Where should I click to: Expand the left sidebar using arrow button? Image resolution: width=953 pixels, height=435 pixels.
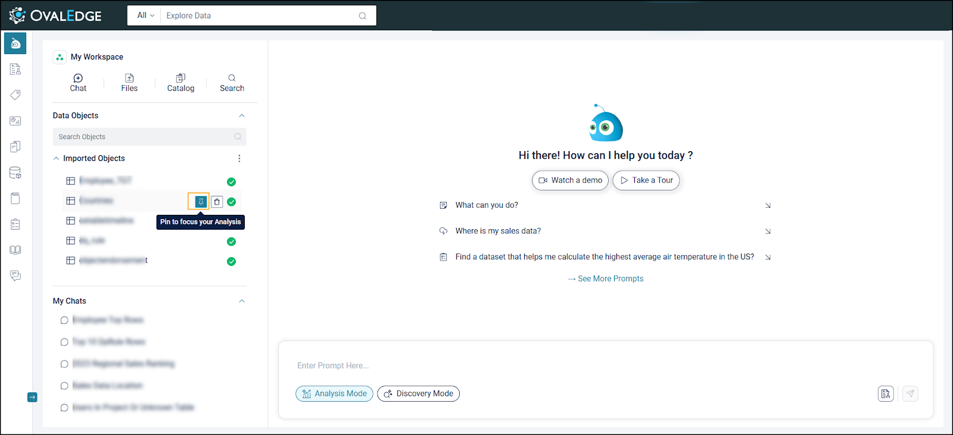point(32,397)
